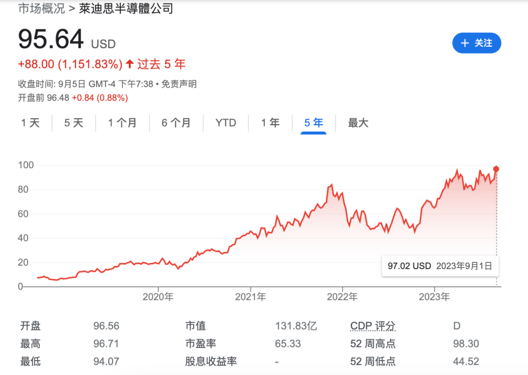Click the 52 周低点 value 44.52
Image resolution: width=528 pixels, height=375 pixels.
(x=466, y=362)
